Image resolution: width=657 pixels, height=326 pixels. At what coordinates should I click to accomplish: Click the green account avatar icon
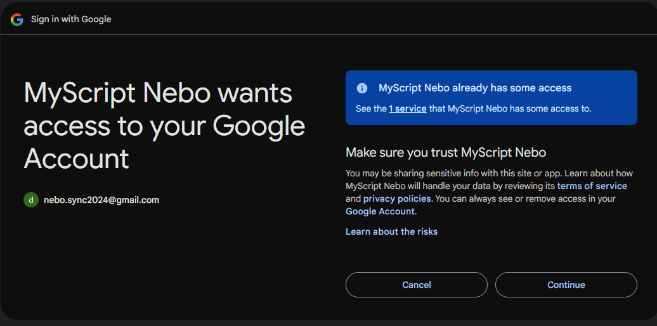click(x=31, y=200)
